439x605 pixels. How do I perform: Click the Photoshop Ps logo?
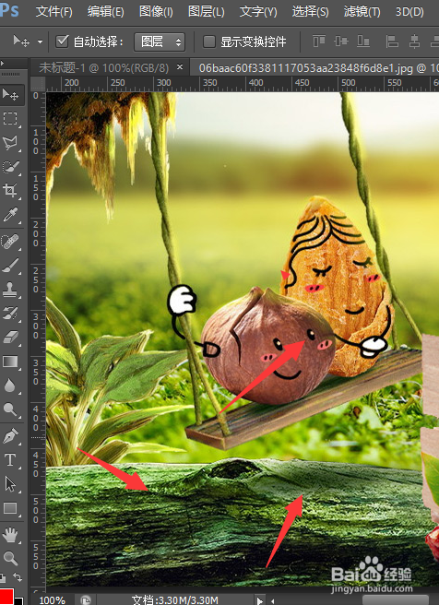[9, 11]
